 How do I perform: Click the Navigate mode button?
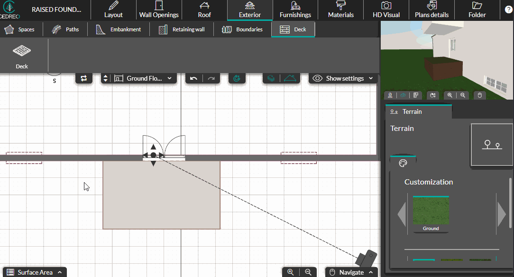(352, 272)
